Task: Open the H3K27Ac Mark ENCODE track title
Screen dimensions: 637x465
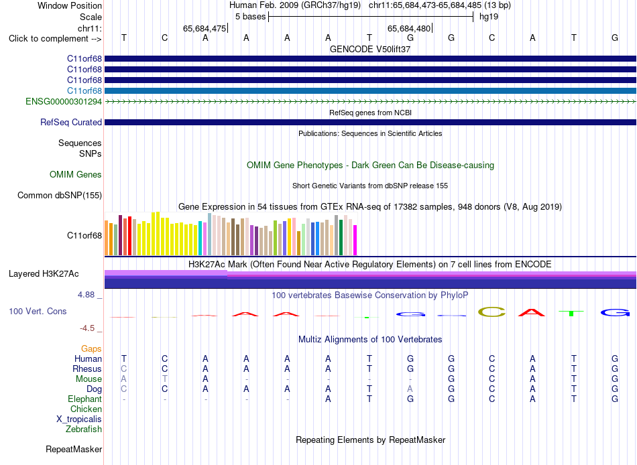Action: pos(370,265)
